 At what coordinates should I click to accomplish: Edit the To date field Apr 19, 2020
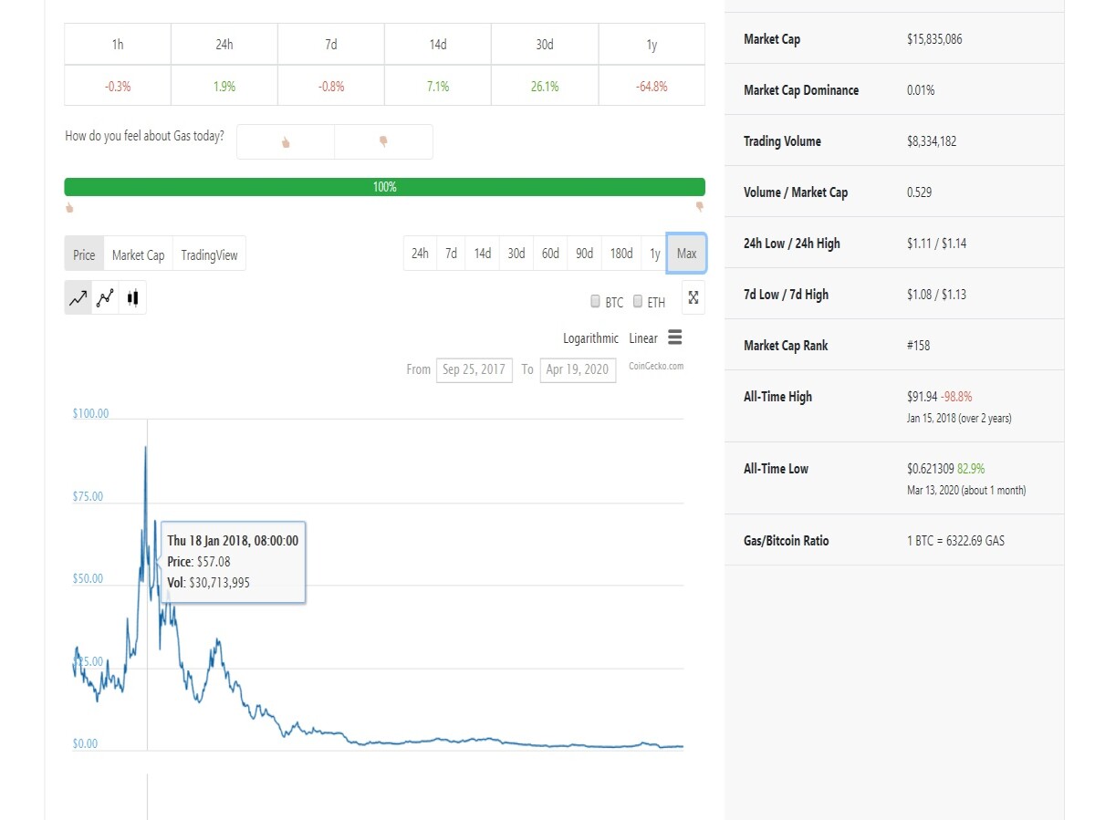pos(578,369)
